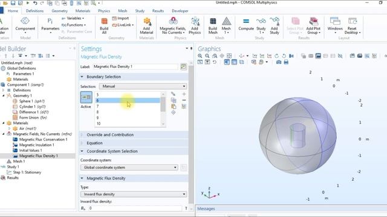Click Magnetic Fields, No Currents button
This screenshot has width=387, height=217.
(173, 25)
